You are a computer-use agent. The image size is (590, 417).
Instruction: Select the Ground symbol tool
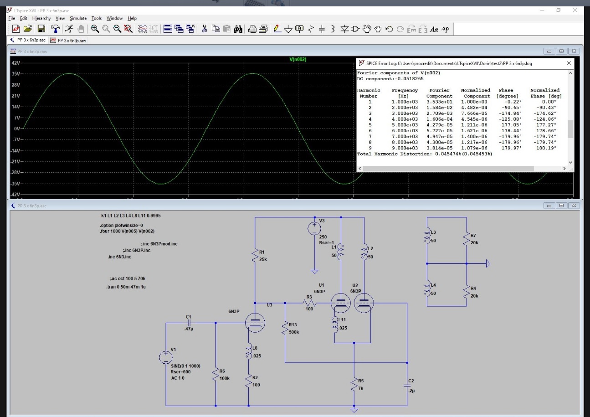click(289, 29)
